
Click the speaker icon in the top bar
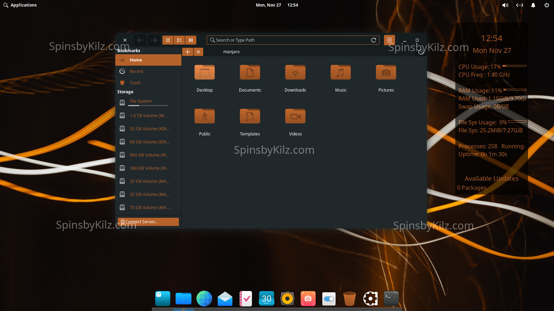[x=505, y=5]
